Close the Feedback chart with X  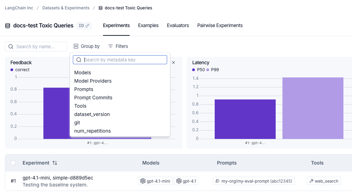tap(173, 62)
